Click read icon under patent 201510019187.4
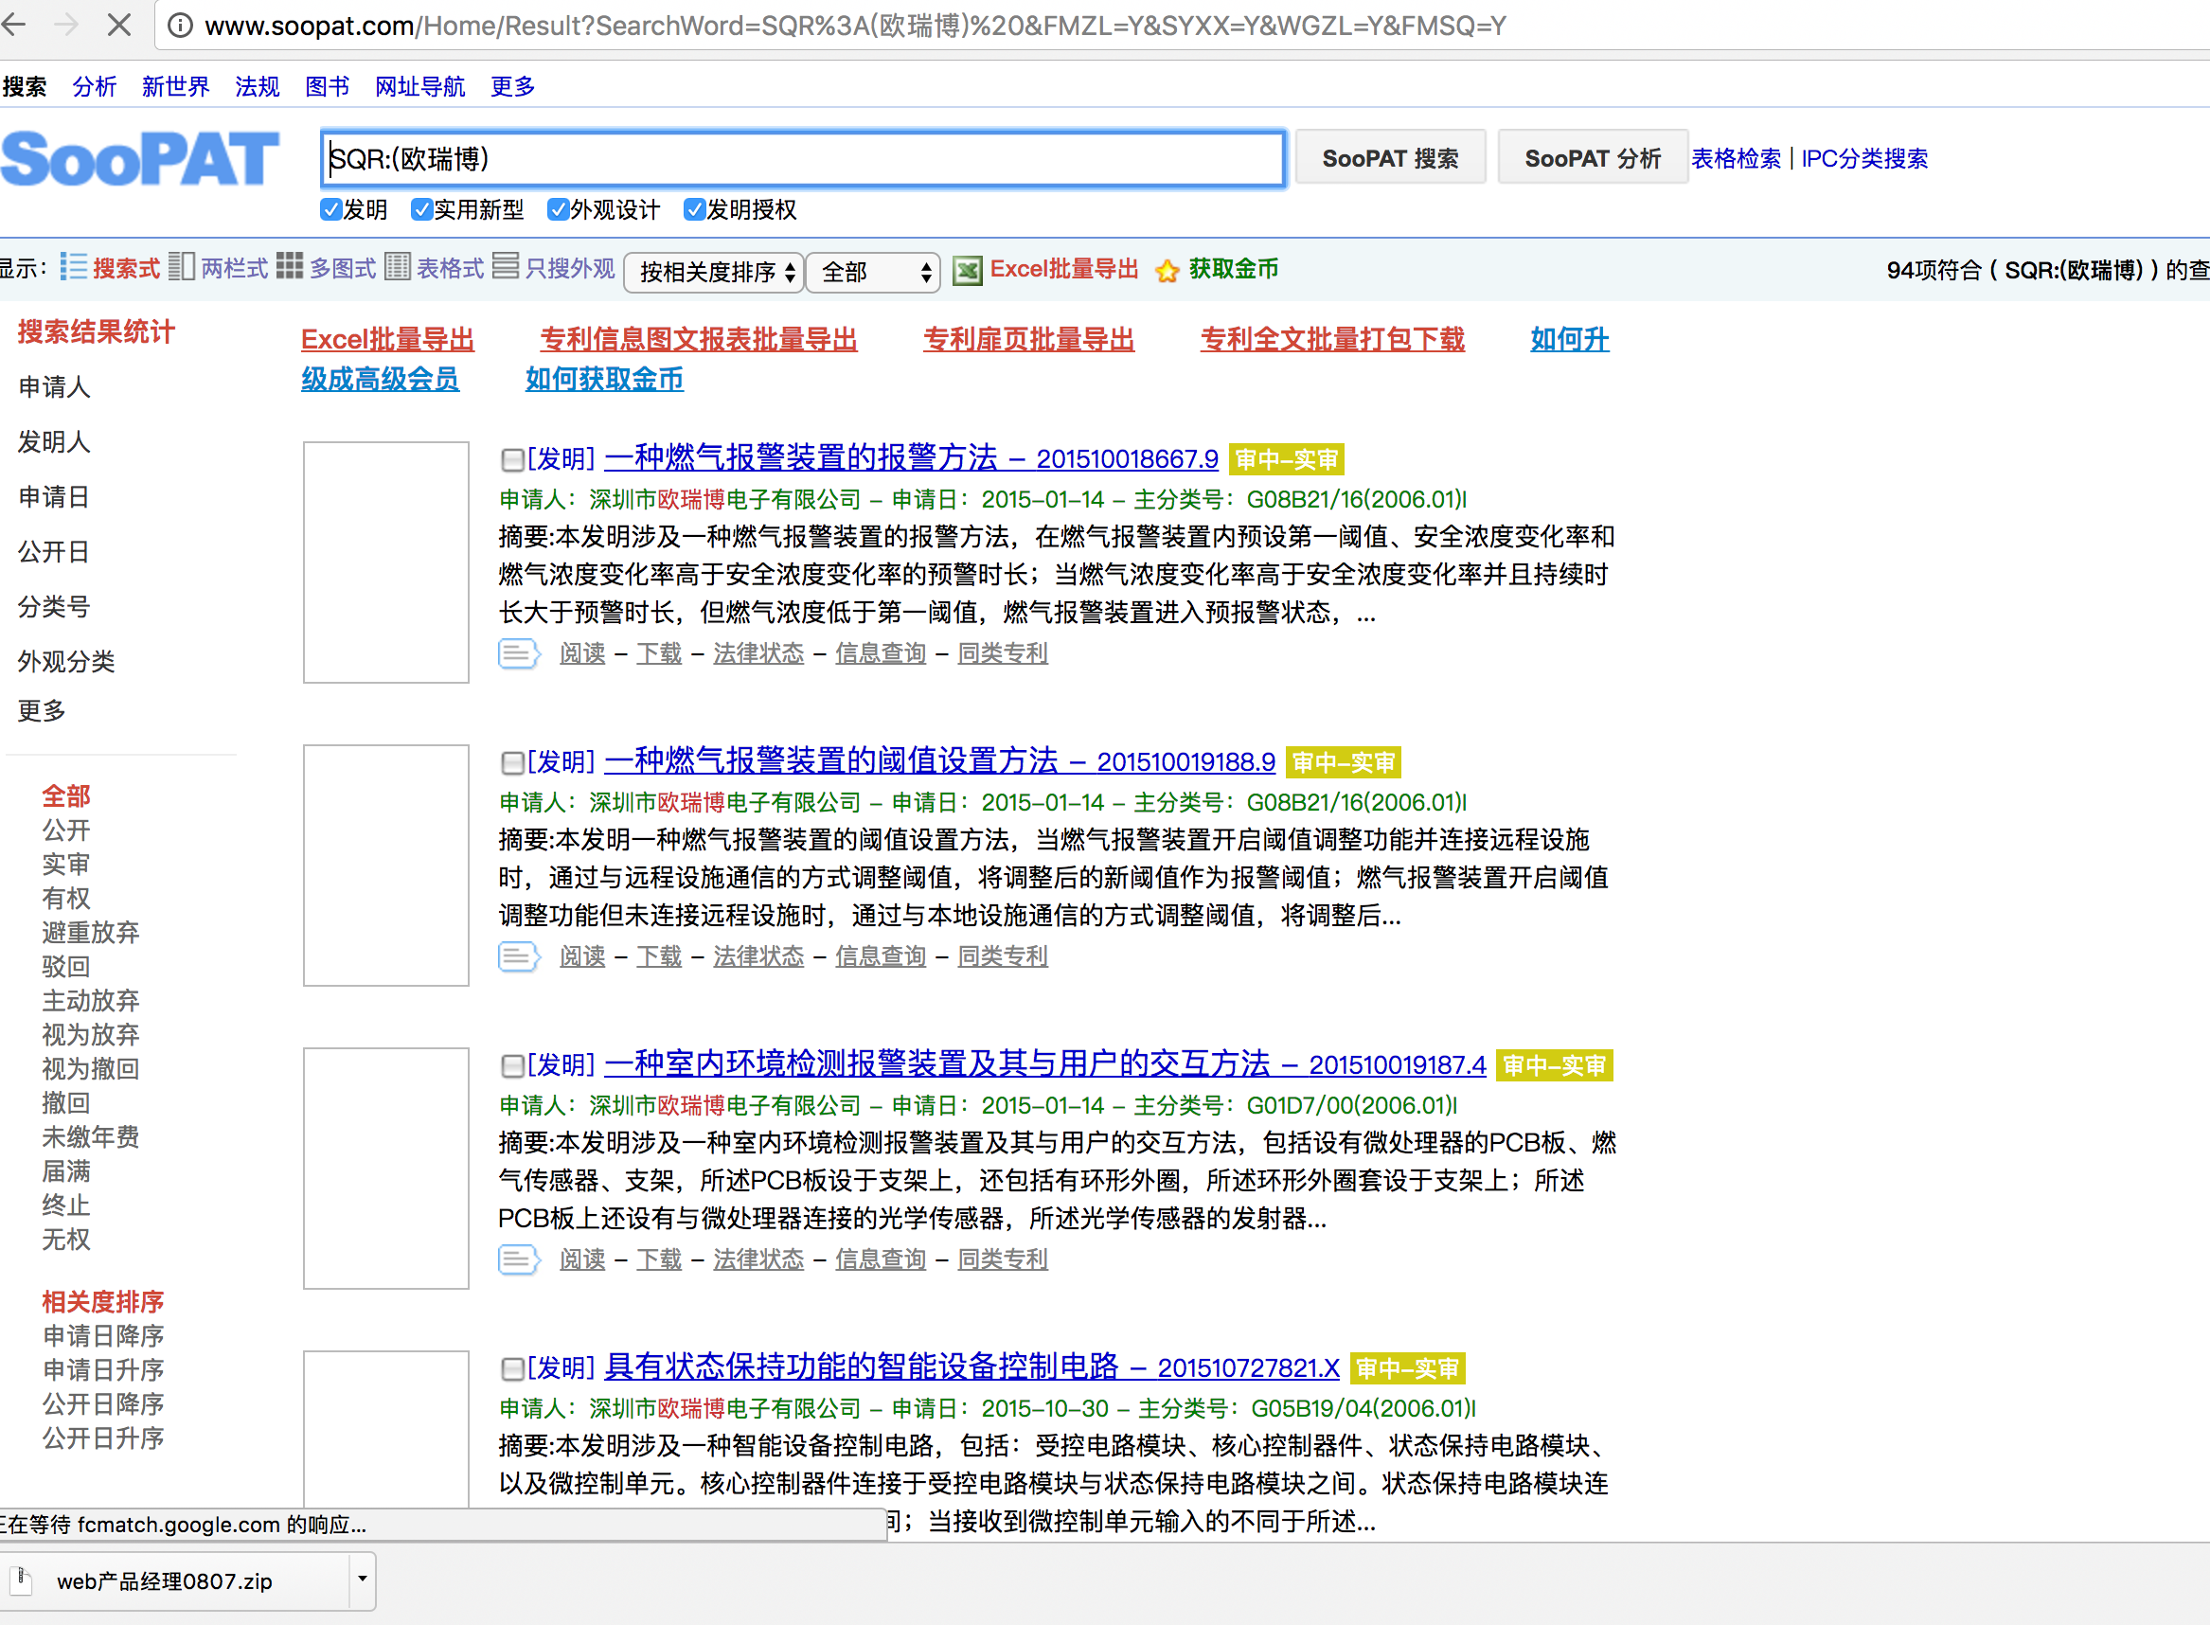Viewport: 2210px width, 1625px height. pyautogui.click(x=518, y=1259)
